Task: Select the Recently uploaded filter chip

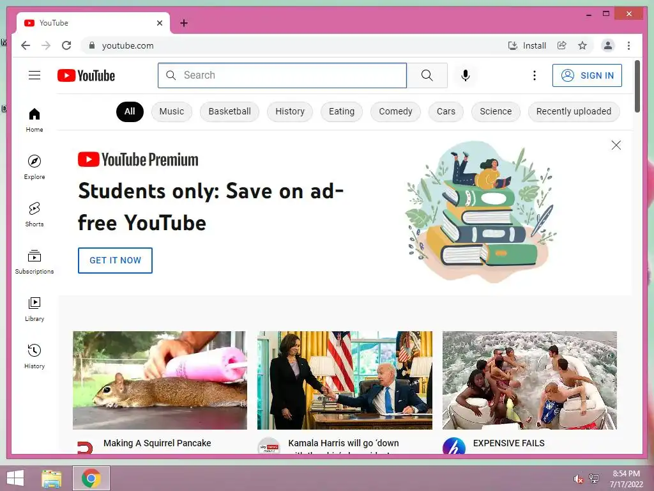Action: (x=574, y=111)
